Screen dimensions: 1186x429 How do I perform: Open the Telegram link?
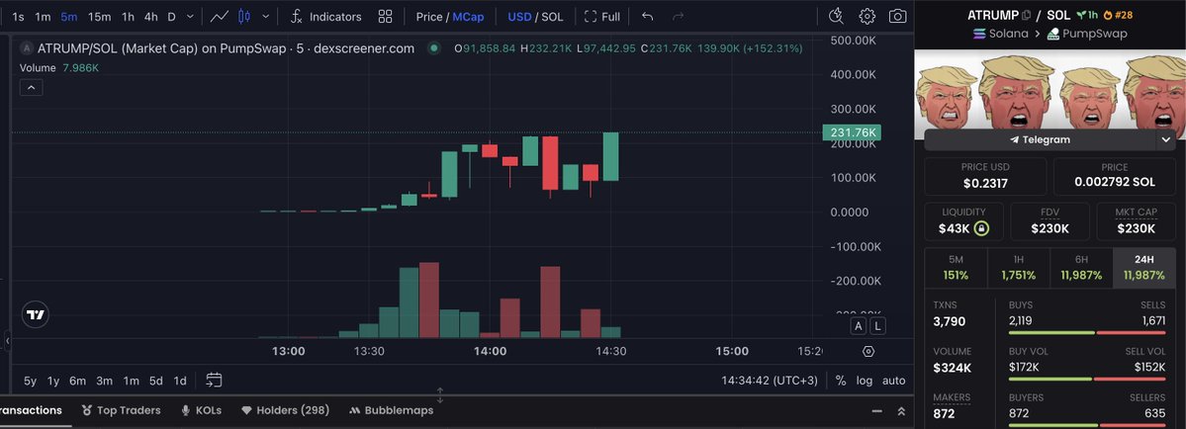1040,139
